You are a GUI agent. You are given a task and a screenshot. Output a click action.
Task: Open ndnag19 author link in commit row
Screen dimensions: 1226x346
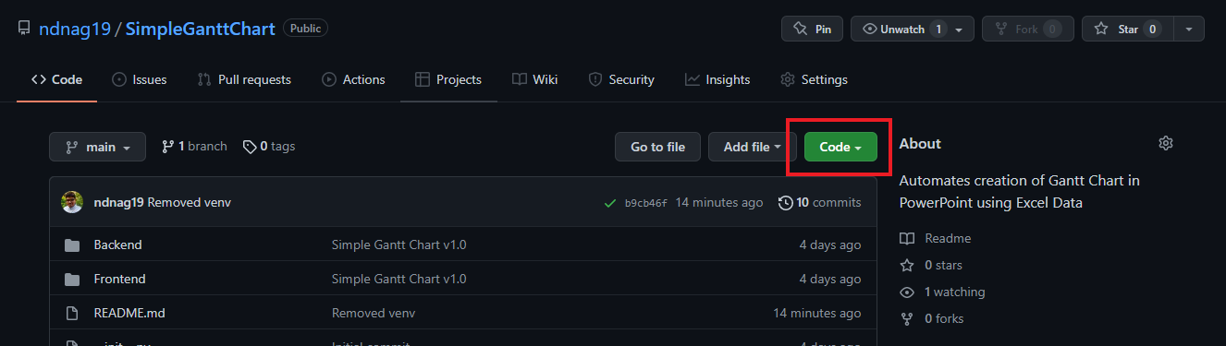point(118,202)
